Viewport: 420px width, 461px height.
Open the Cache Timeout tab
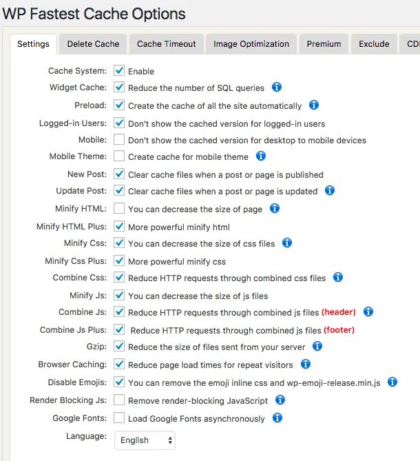[x=166, y=44]
